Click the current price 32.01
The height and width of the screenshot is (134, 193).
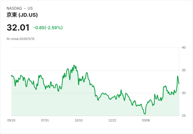(18, 27)
